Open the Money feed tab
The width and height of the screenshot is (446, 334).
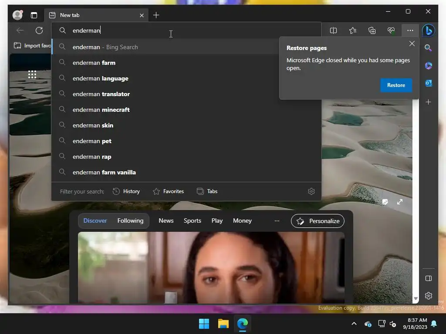242,220
